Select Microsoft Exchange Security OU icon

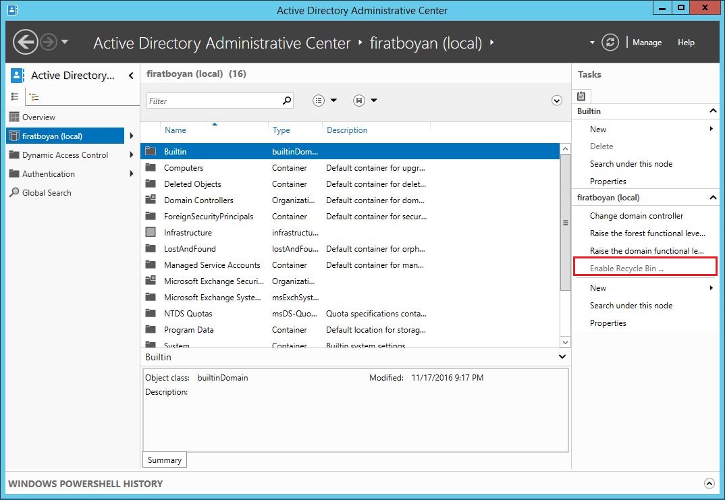pos(151,281)
